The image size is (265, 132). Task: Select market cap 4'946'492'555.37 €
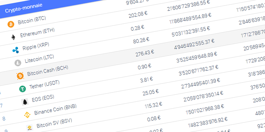click(194, 45)
